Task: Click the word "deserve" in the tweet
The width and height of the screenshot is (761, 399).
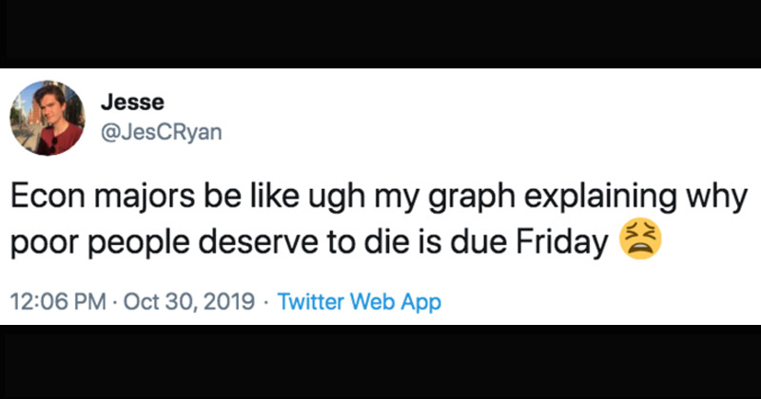Action: coord(267,244)
